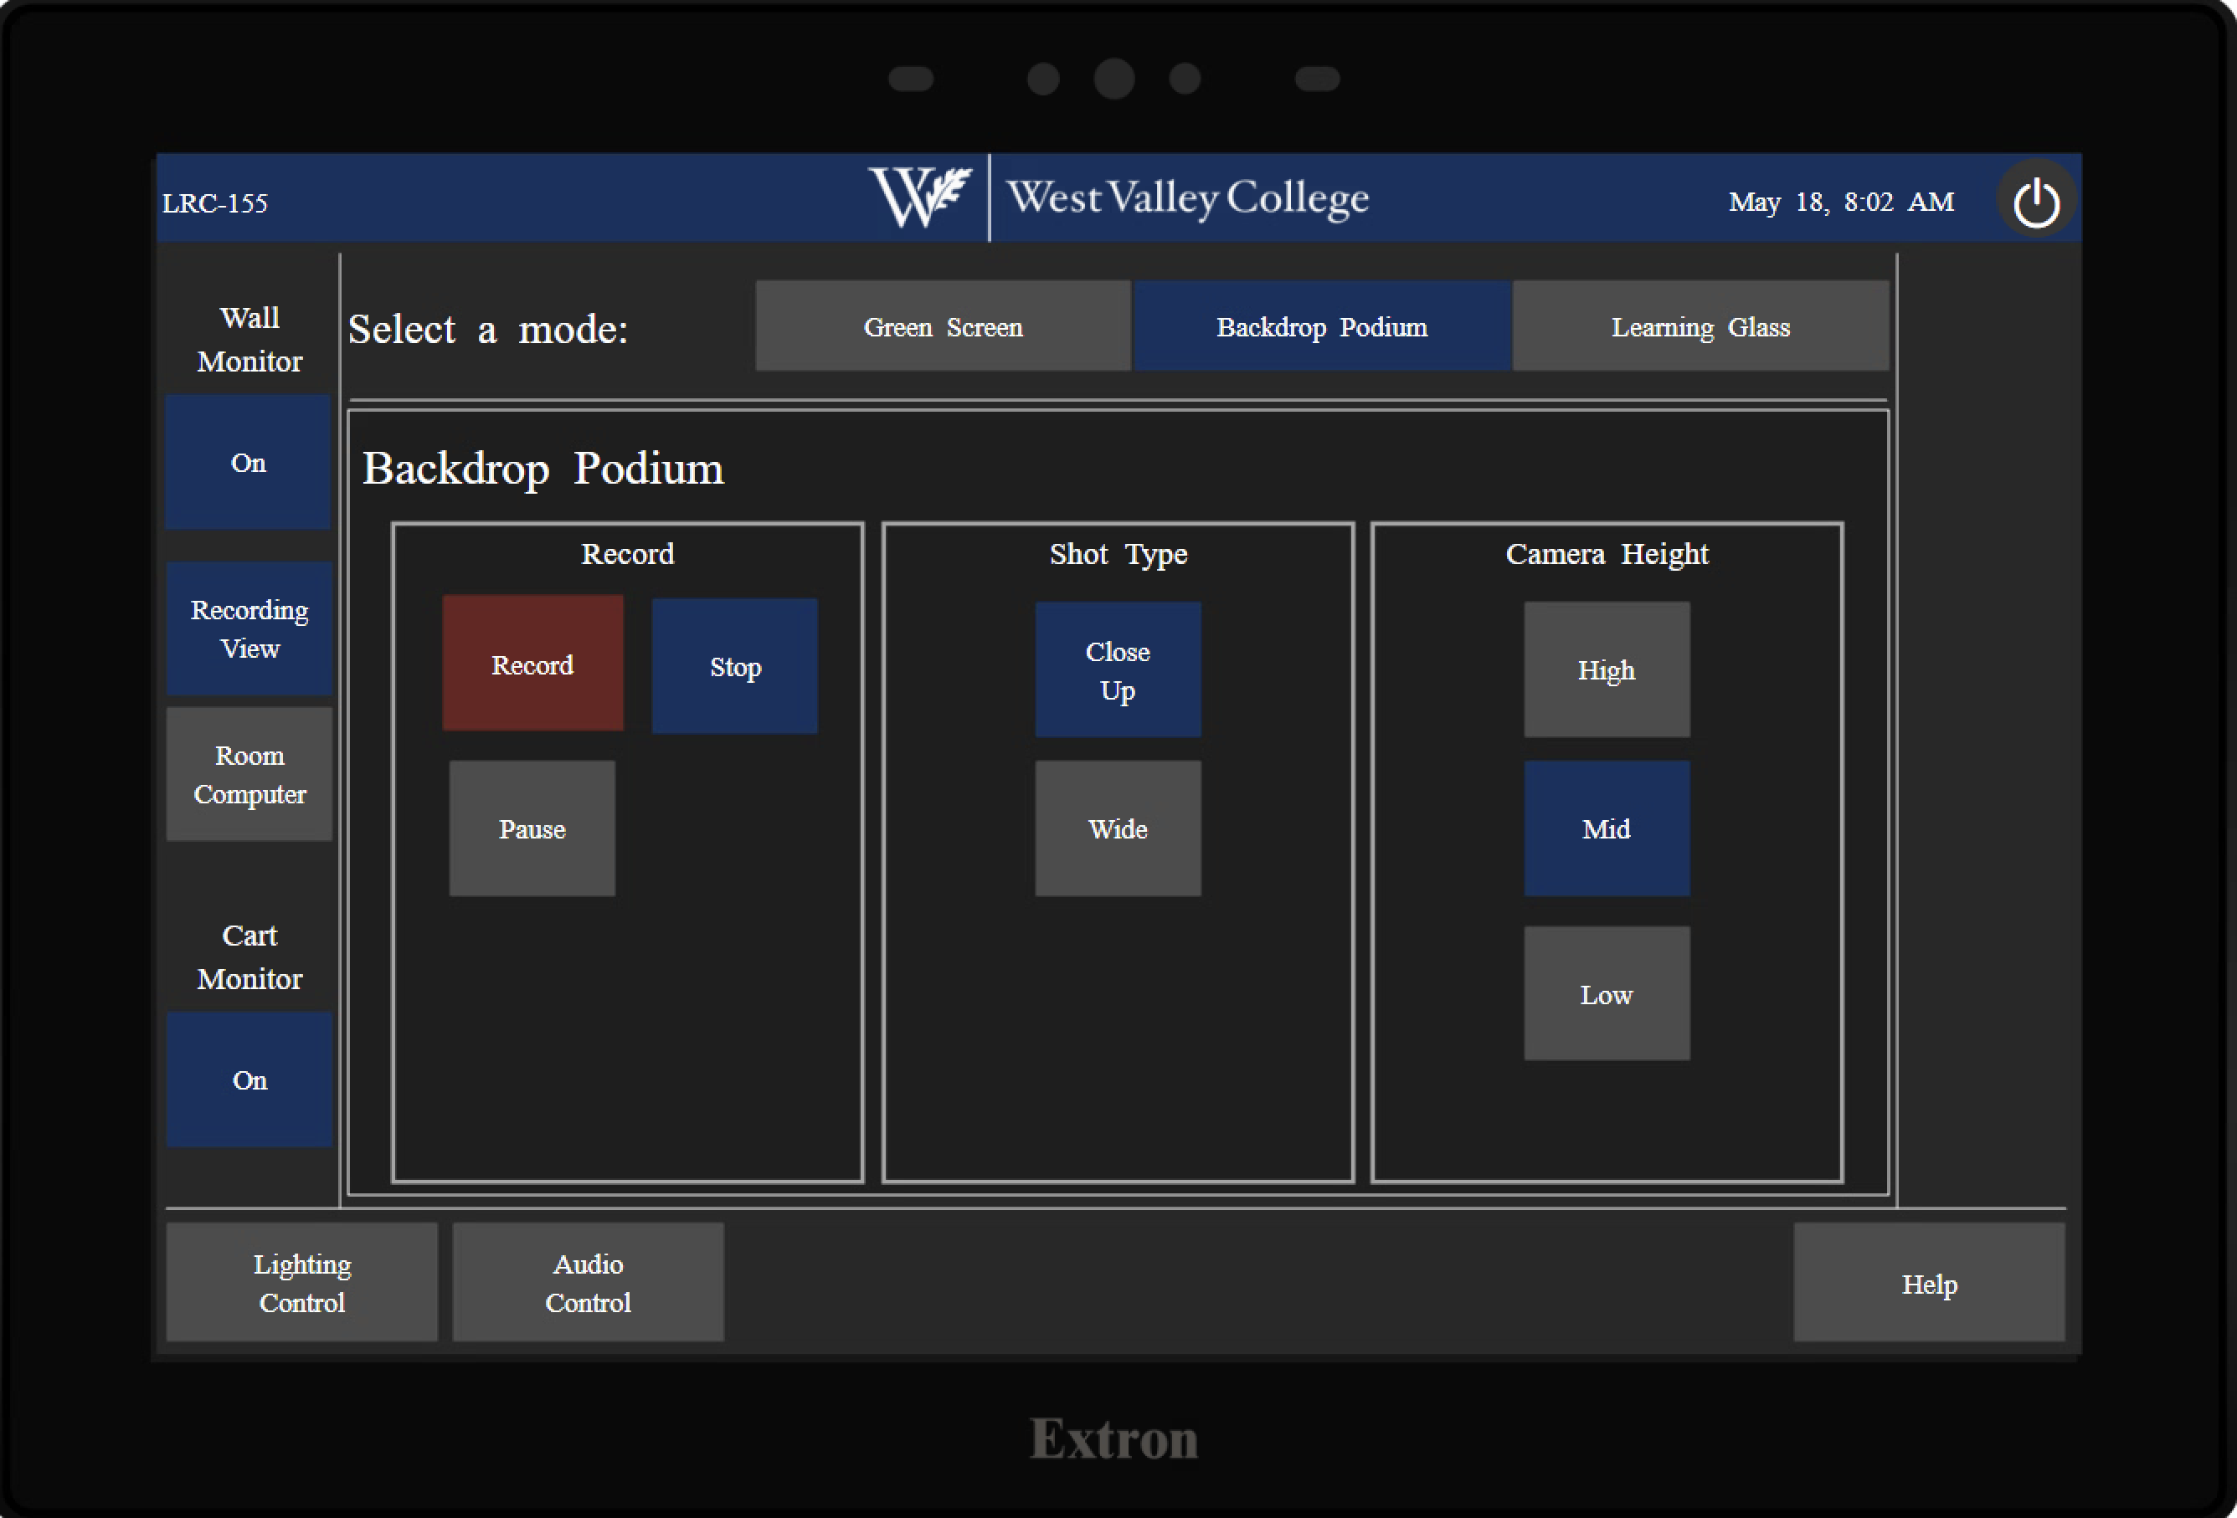This screenshot has width=2237, height=1518.
Task: Click the West Valley College title text
Action: [1188, 199]
